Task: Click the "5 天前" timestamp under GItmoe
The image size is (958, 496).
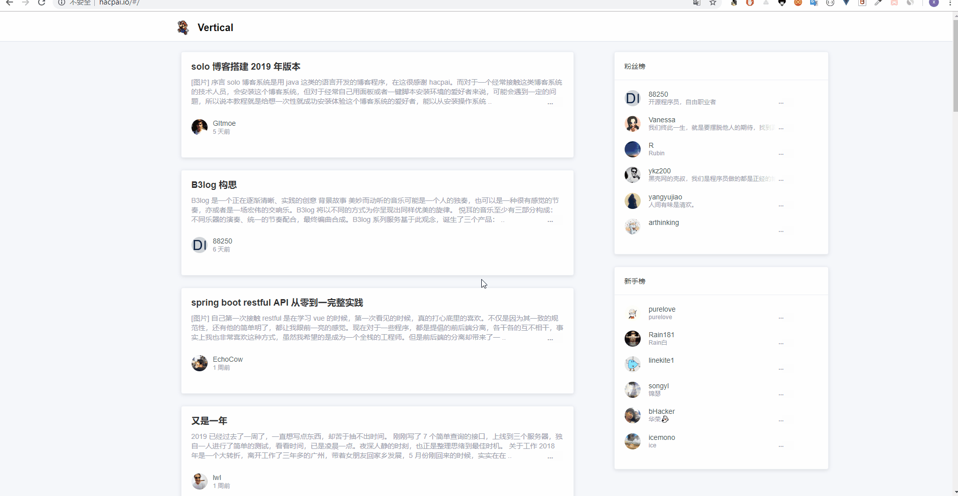Action: [222, 132]
